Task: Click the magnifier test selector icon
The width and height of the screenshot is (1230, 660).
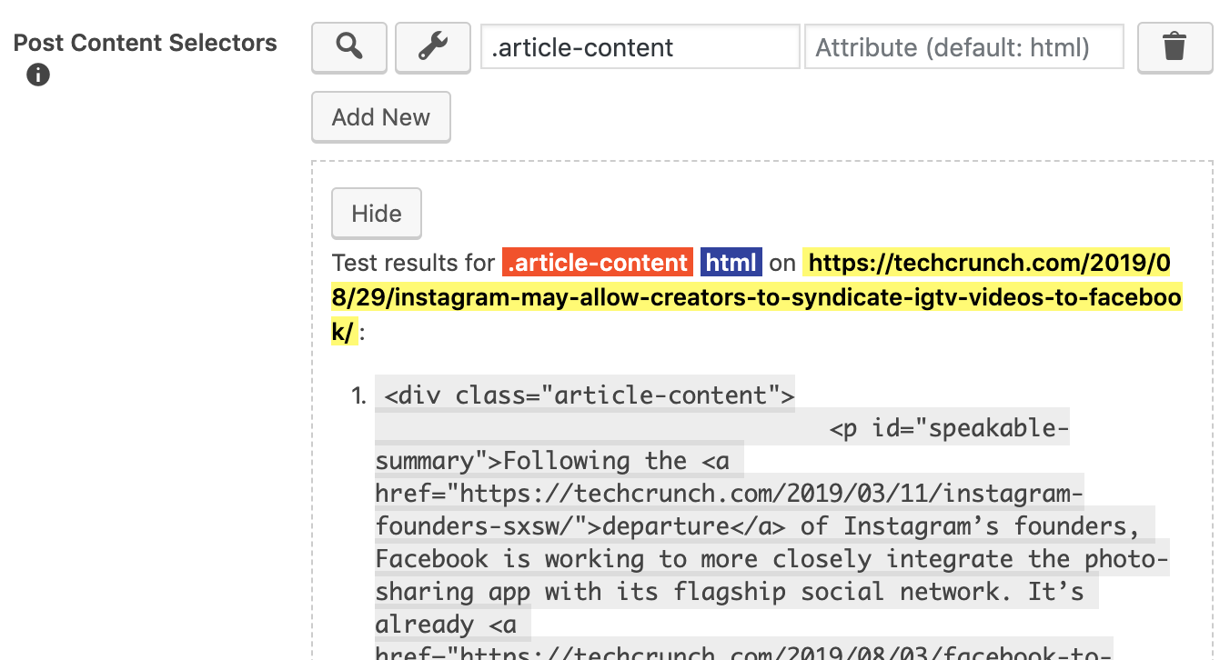Action: pos(349,47)
